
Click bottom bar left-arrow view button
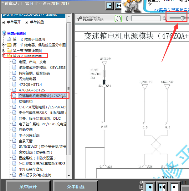(174, 187)
